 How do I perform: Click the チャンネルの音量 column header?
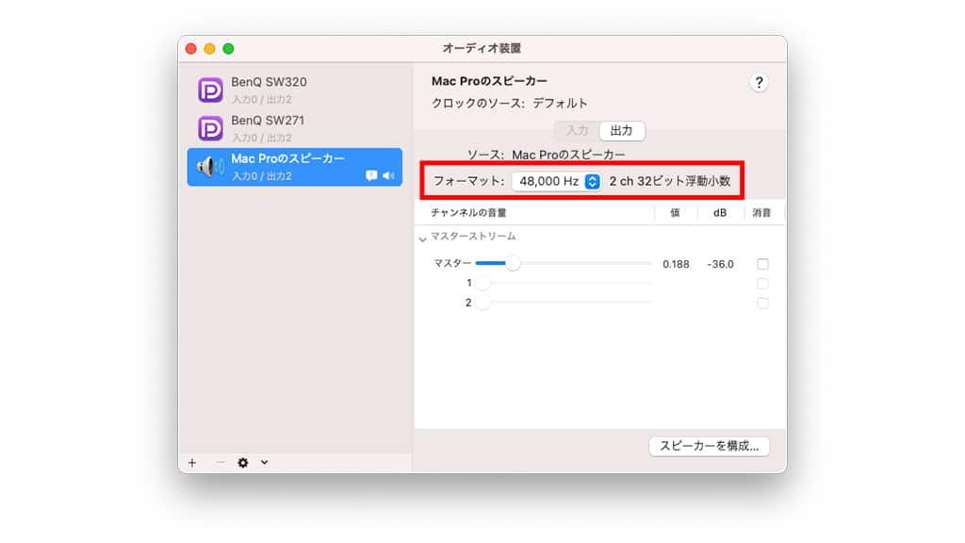(468, 212)
